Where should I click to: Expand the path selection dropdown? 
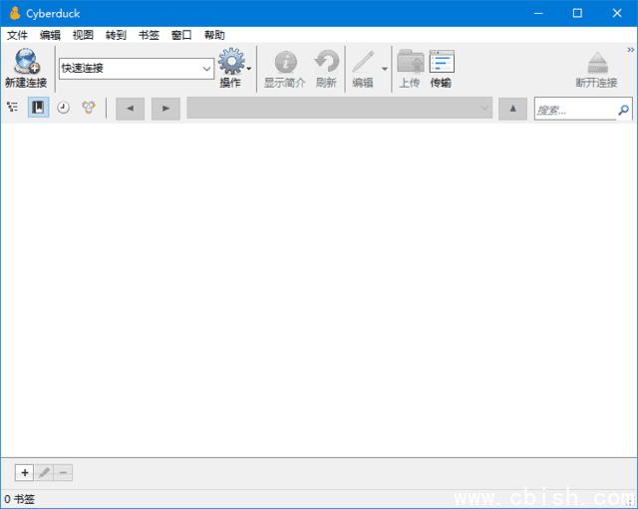484,108
